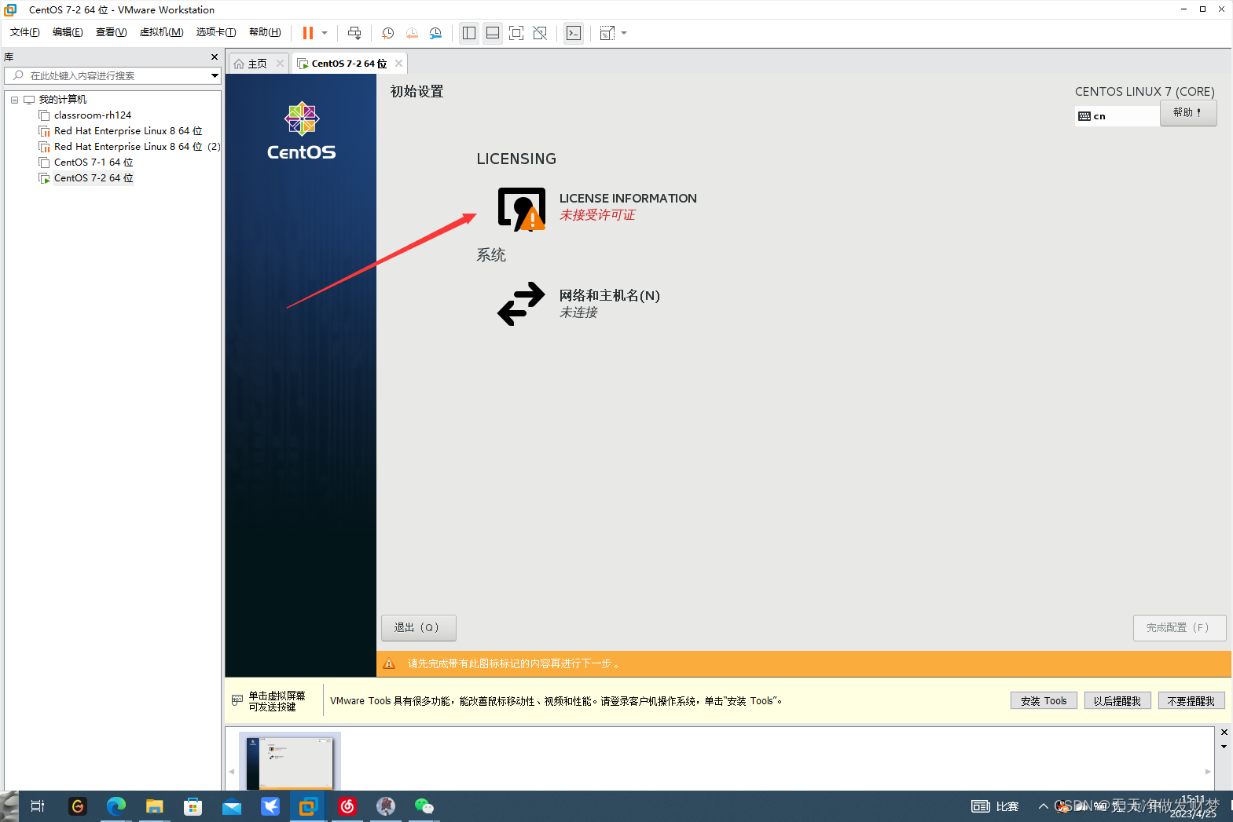
Task: Click the 退出(Q) quit button
Action: coord(418,628)
